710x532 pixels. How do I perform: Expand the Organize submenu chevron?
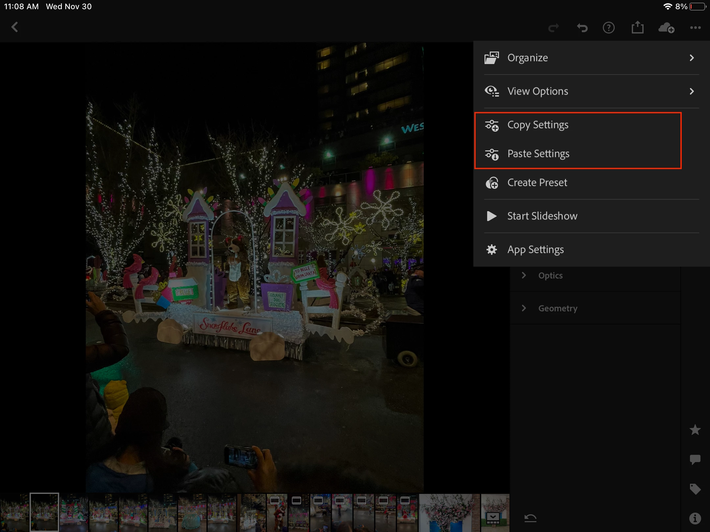tap(692, 58)
